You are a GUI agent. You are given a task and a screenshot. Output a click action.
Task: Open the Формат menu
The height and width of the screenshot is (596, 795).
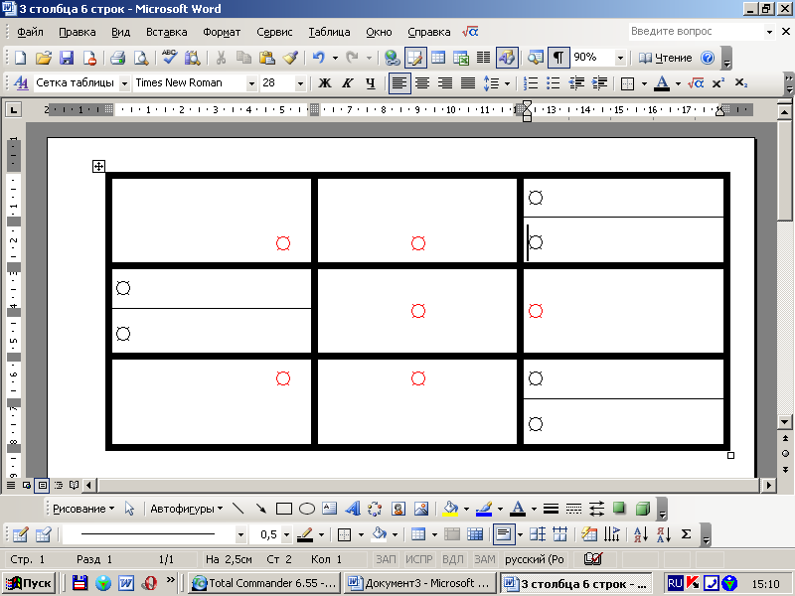(x=222, y=32)
